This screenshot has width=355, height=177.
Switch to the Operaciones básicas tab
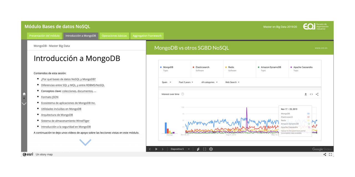click(114, 36)
